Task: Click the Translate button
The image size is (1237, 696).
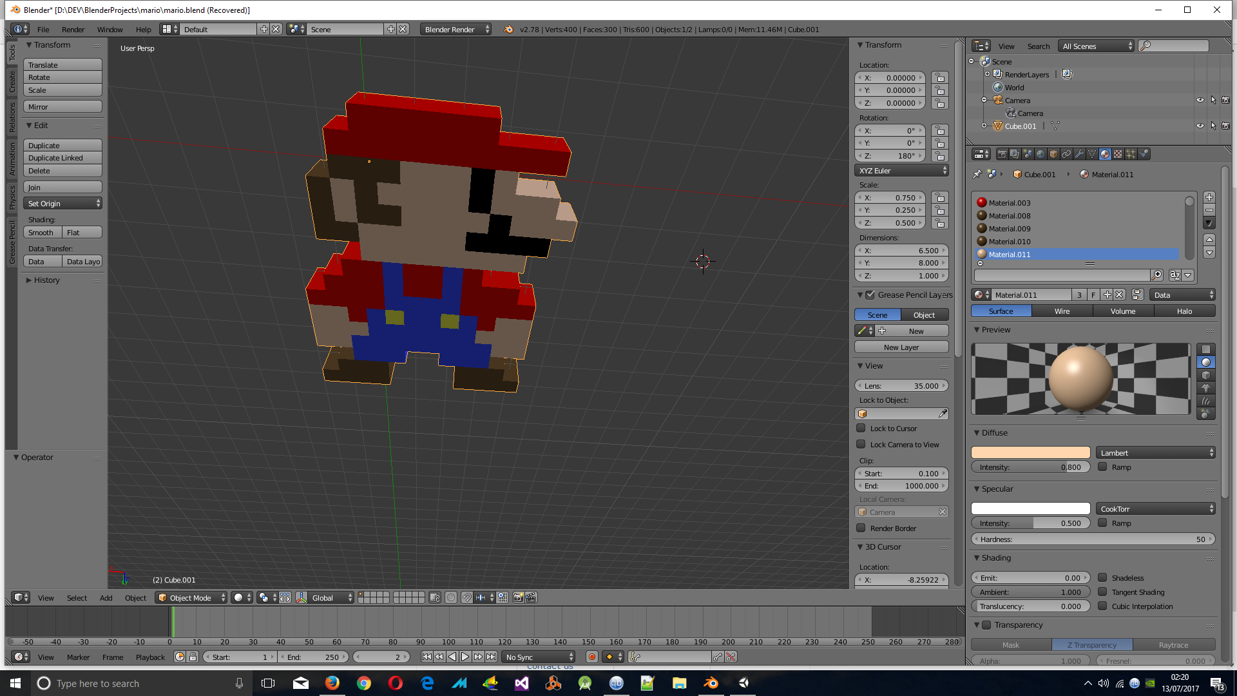Action: pos(63,64)
